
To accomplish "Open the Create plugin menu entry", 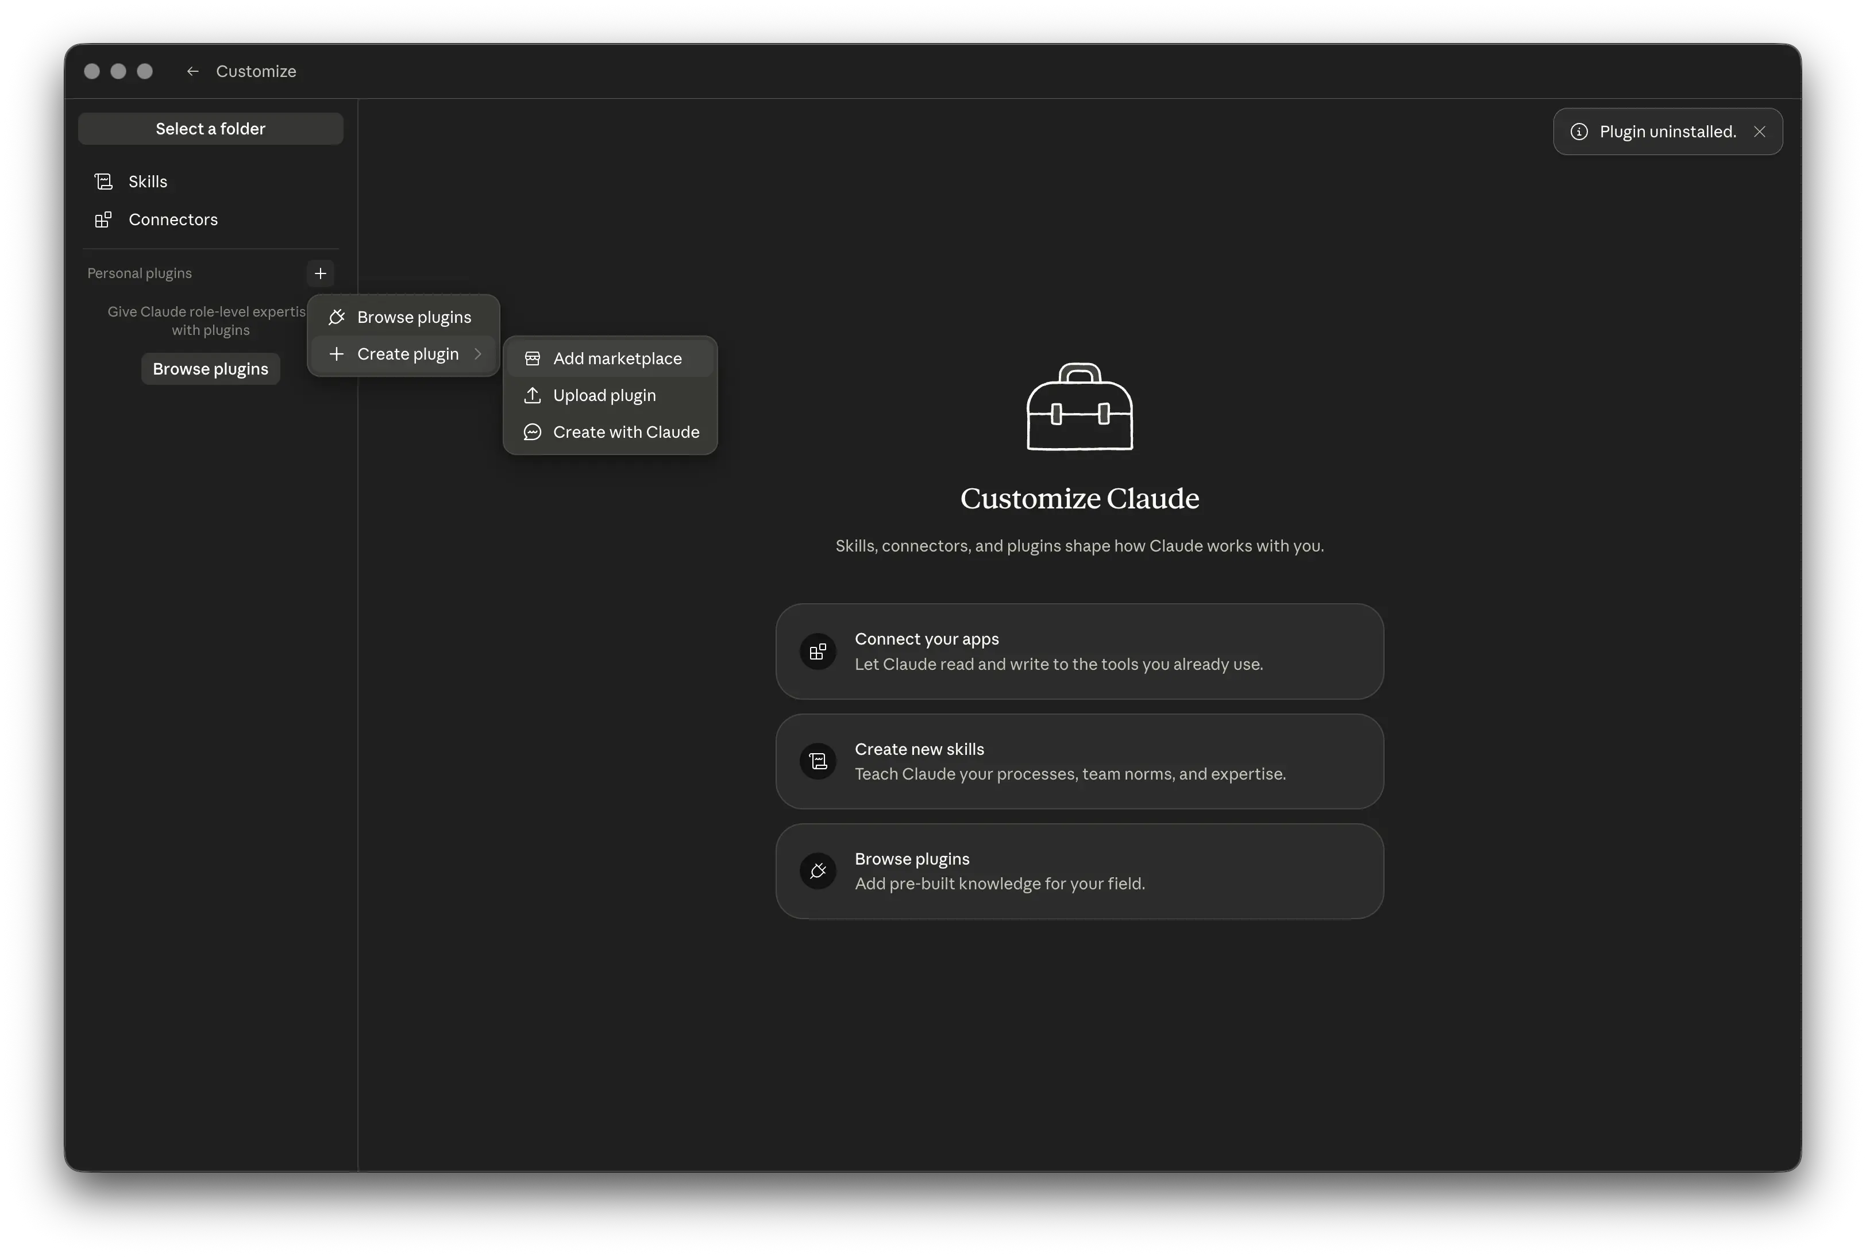I will [404, 354].
